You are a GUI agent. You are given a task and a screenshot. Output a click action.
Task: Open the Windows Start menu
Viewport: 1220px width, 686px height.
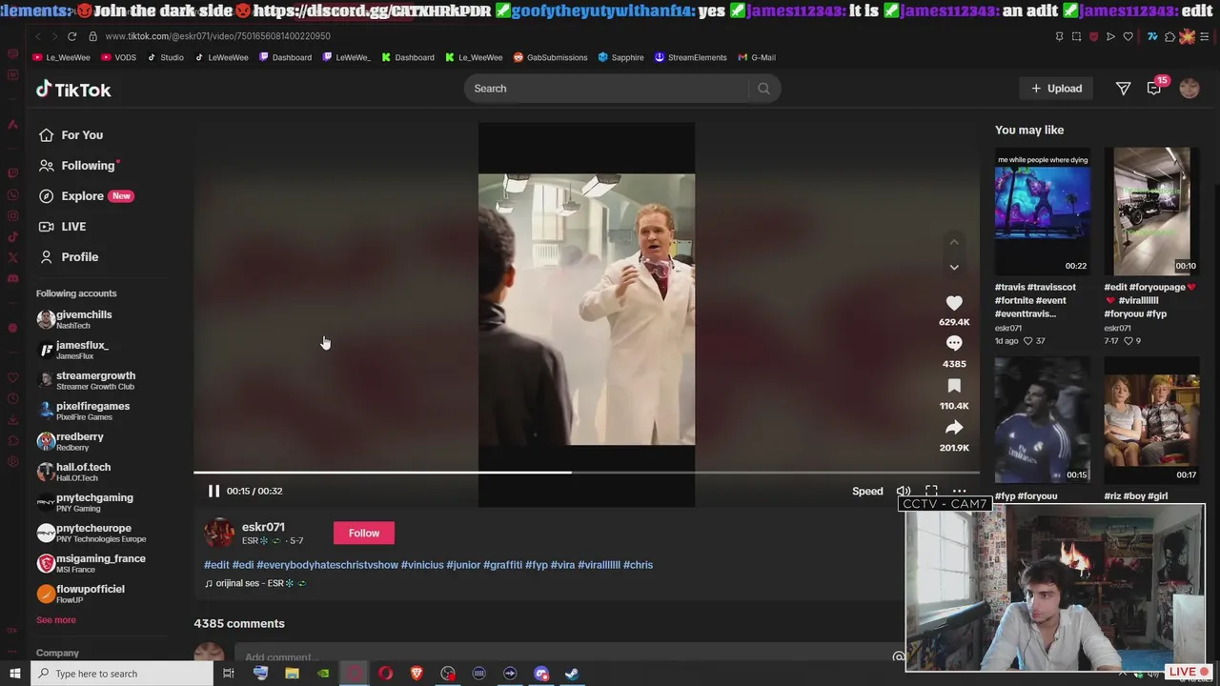pyautogui.click(x=14, y=674)
